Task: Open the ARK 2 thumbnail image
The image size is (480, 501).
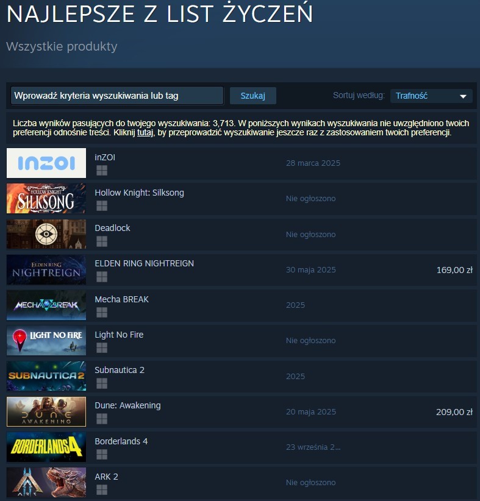Action: tap(46, 483)
